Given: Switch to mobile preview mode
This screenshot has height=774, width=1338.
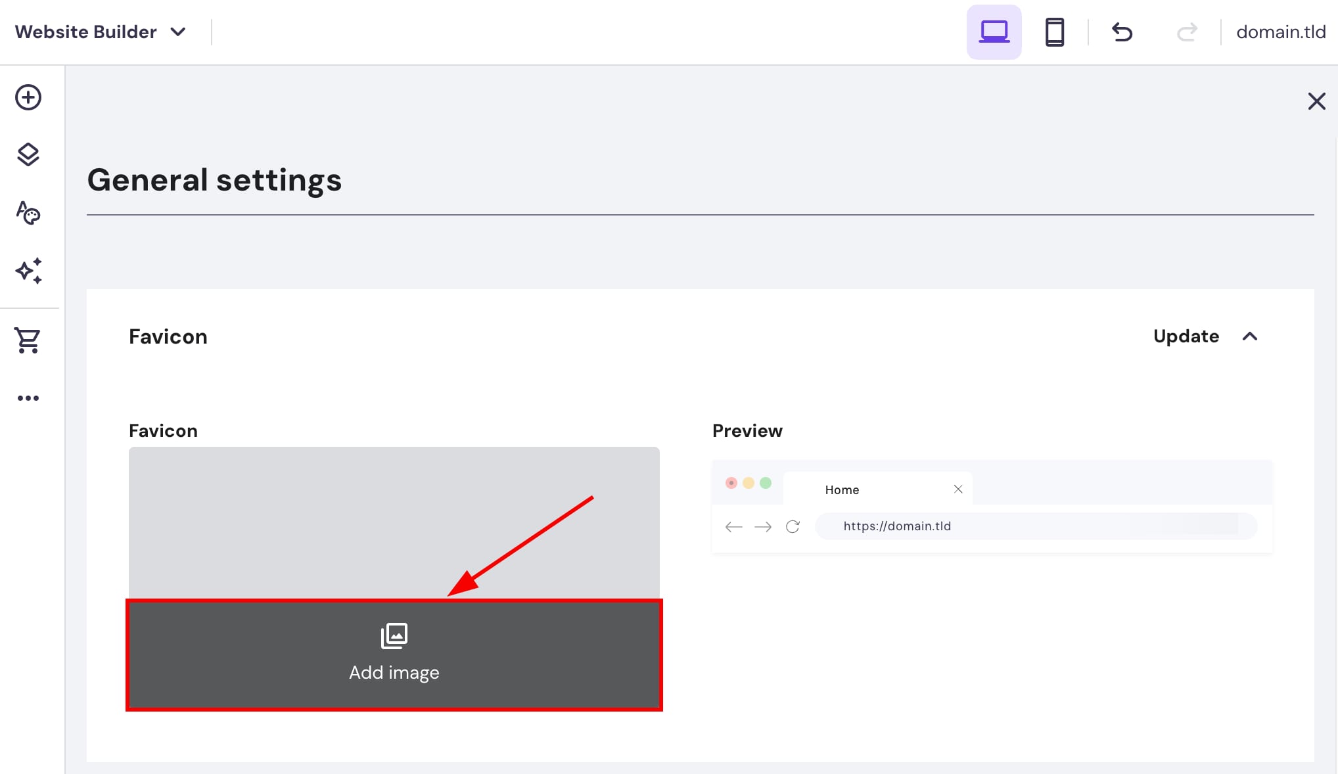Looking at the screenshot, I should [x=1054, y=31].
